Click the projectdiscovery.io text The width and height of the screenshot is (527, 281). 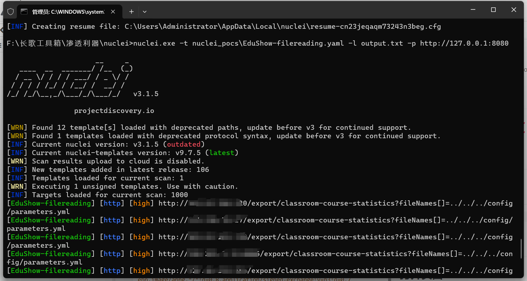click(x=114, y=111)
